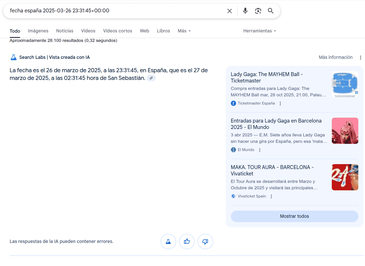
Task: Click the Search Labs | Vista creada con IA heading
Action: (x=55, y=57)
